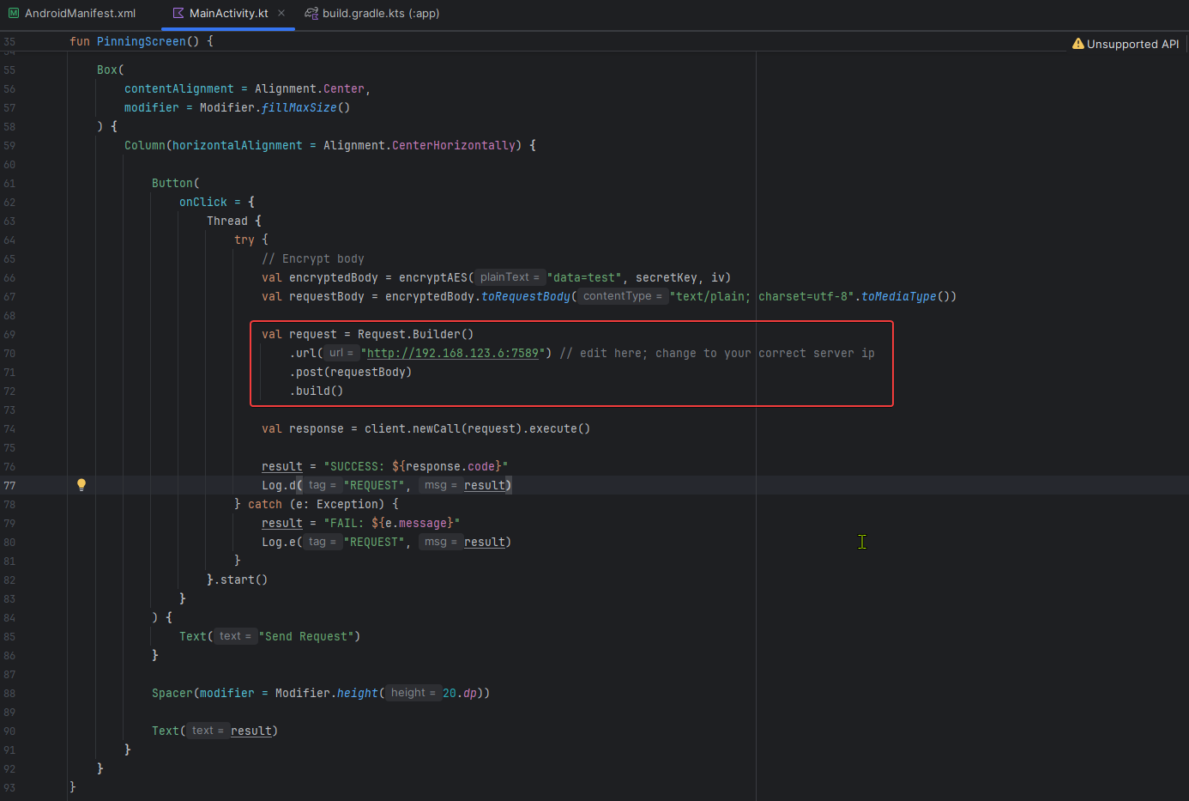Screen dimensions: 1189x801
Task: Switch to the MainActivity.kt tab
Action: click(228, 14)
